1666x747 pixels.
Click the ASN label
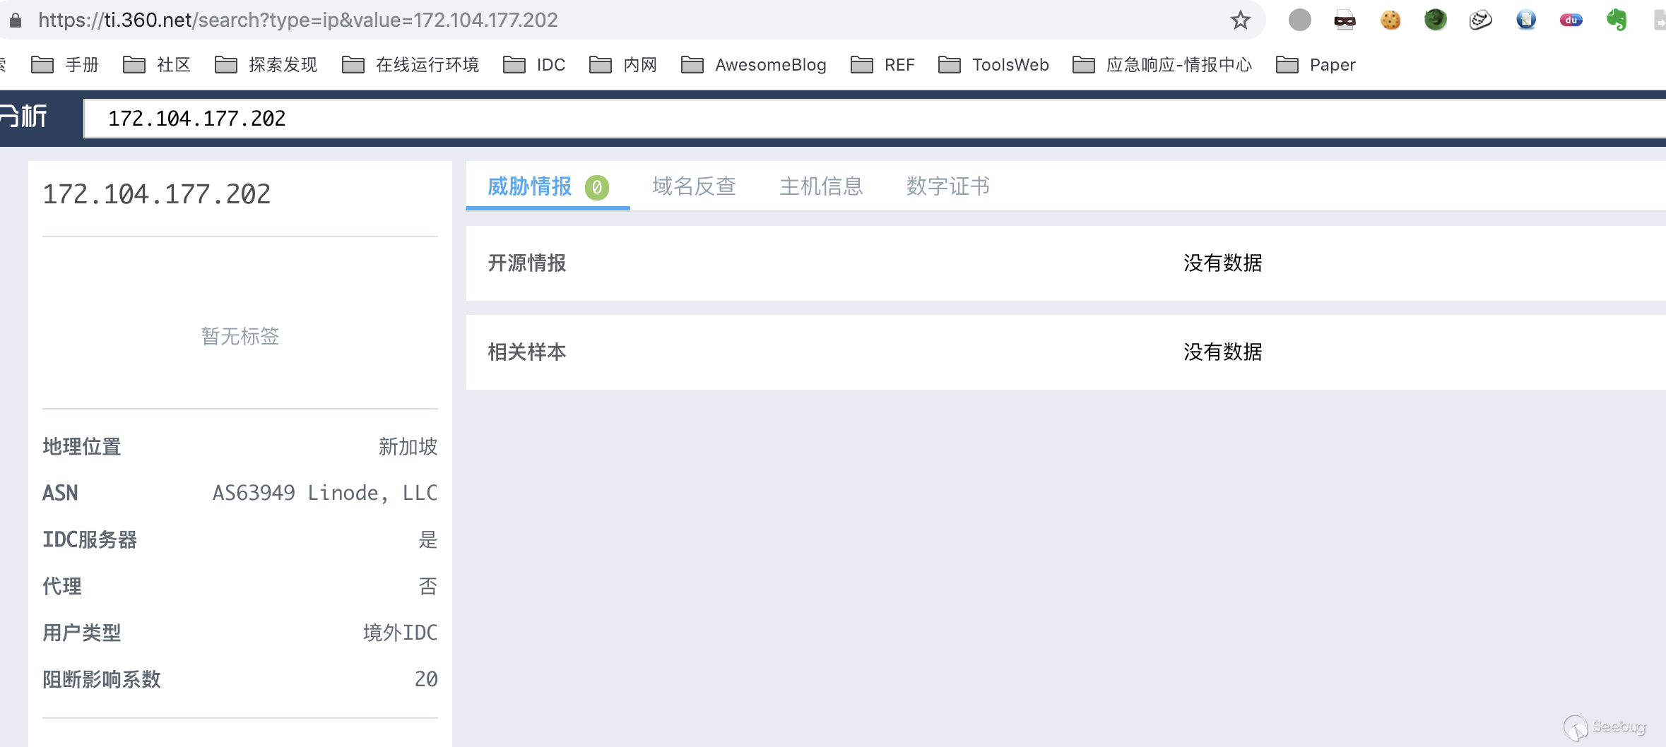click(60, 493)
